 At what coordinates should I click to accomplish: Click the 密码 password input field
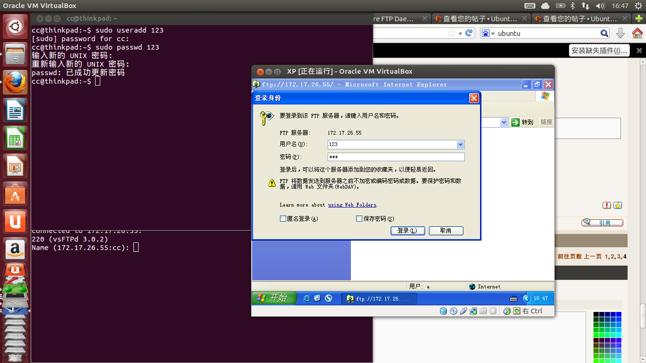point(396,157)
